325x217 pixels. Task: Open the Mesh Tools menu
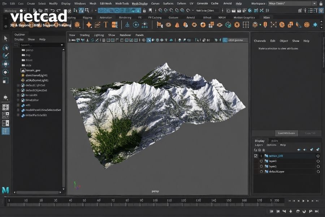pyautogui.click(x=122, y=4)
